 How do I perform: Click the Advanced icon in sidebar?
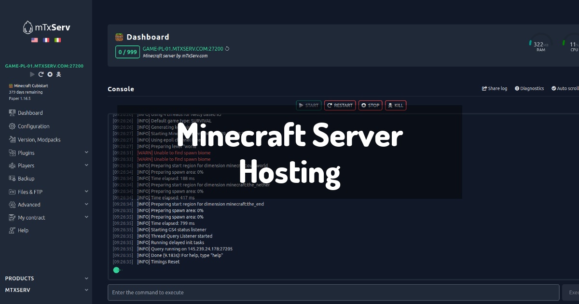tap(13, 205)
